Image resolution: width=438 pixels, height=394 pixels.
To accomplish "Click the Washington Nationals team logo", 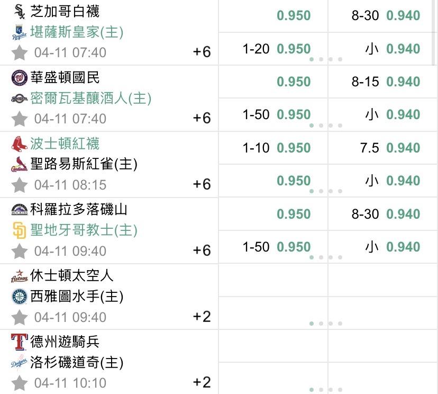I will pyautogui.click(x=20, y=78).
